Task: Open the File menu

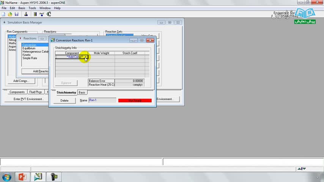Action: (x=4, y=8)
